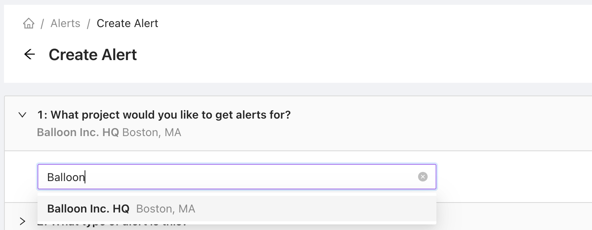592x230 pixels.
Task: Click the "What project would you like" header
Action: pyautogui.click(x=164, y=115)
